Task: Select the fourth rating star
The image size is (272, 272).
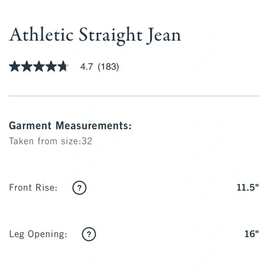Action: pos(51,66)
